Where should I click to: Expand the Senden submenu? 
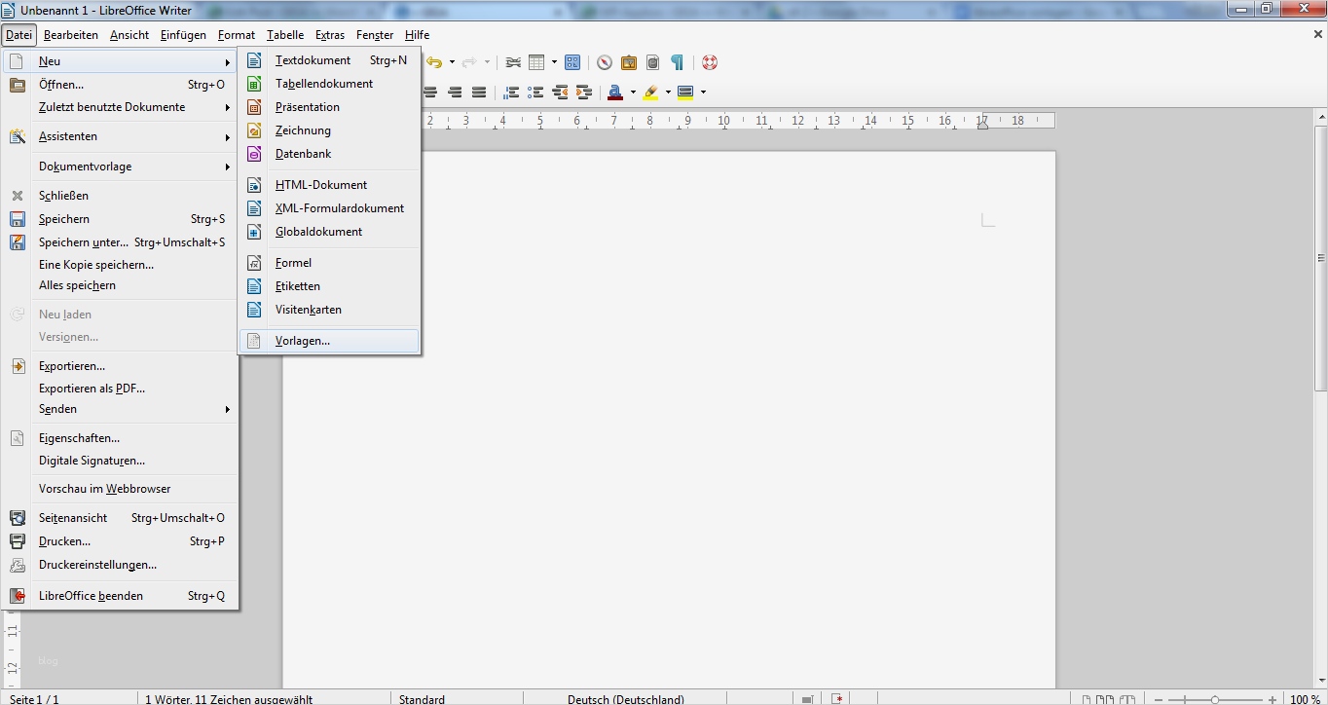click(x=120, y=409)
